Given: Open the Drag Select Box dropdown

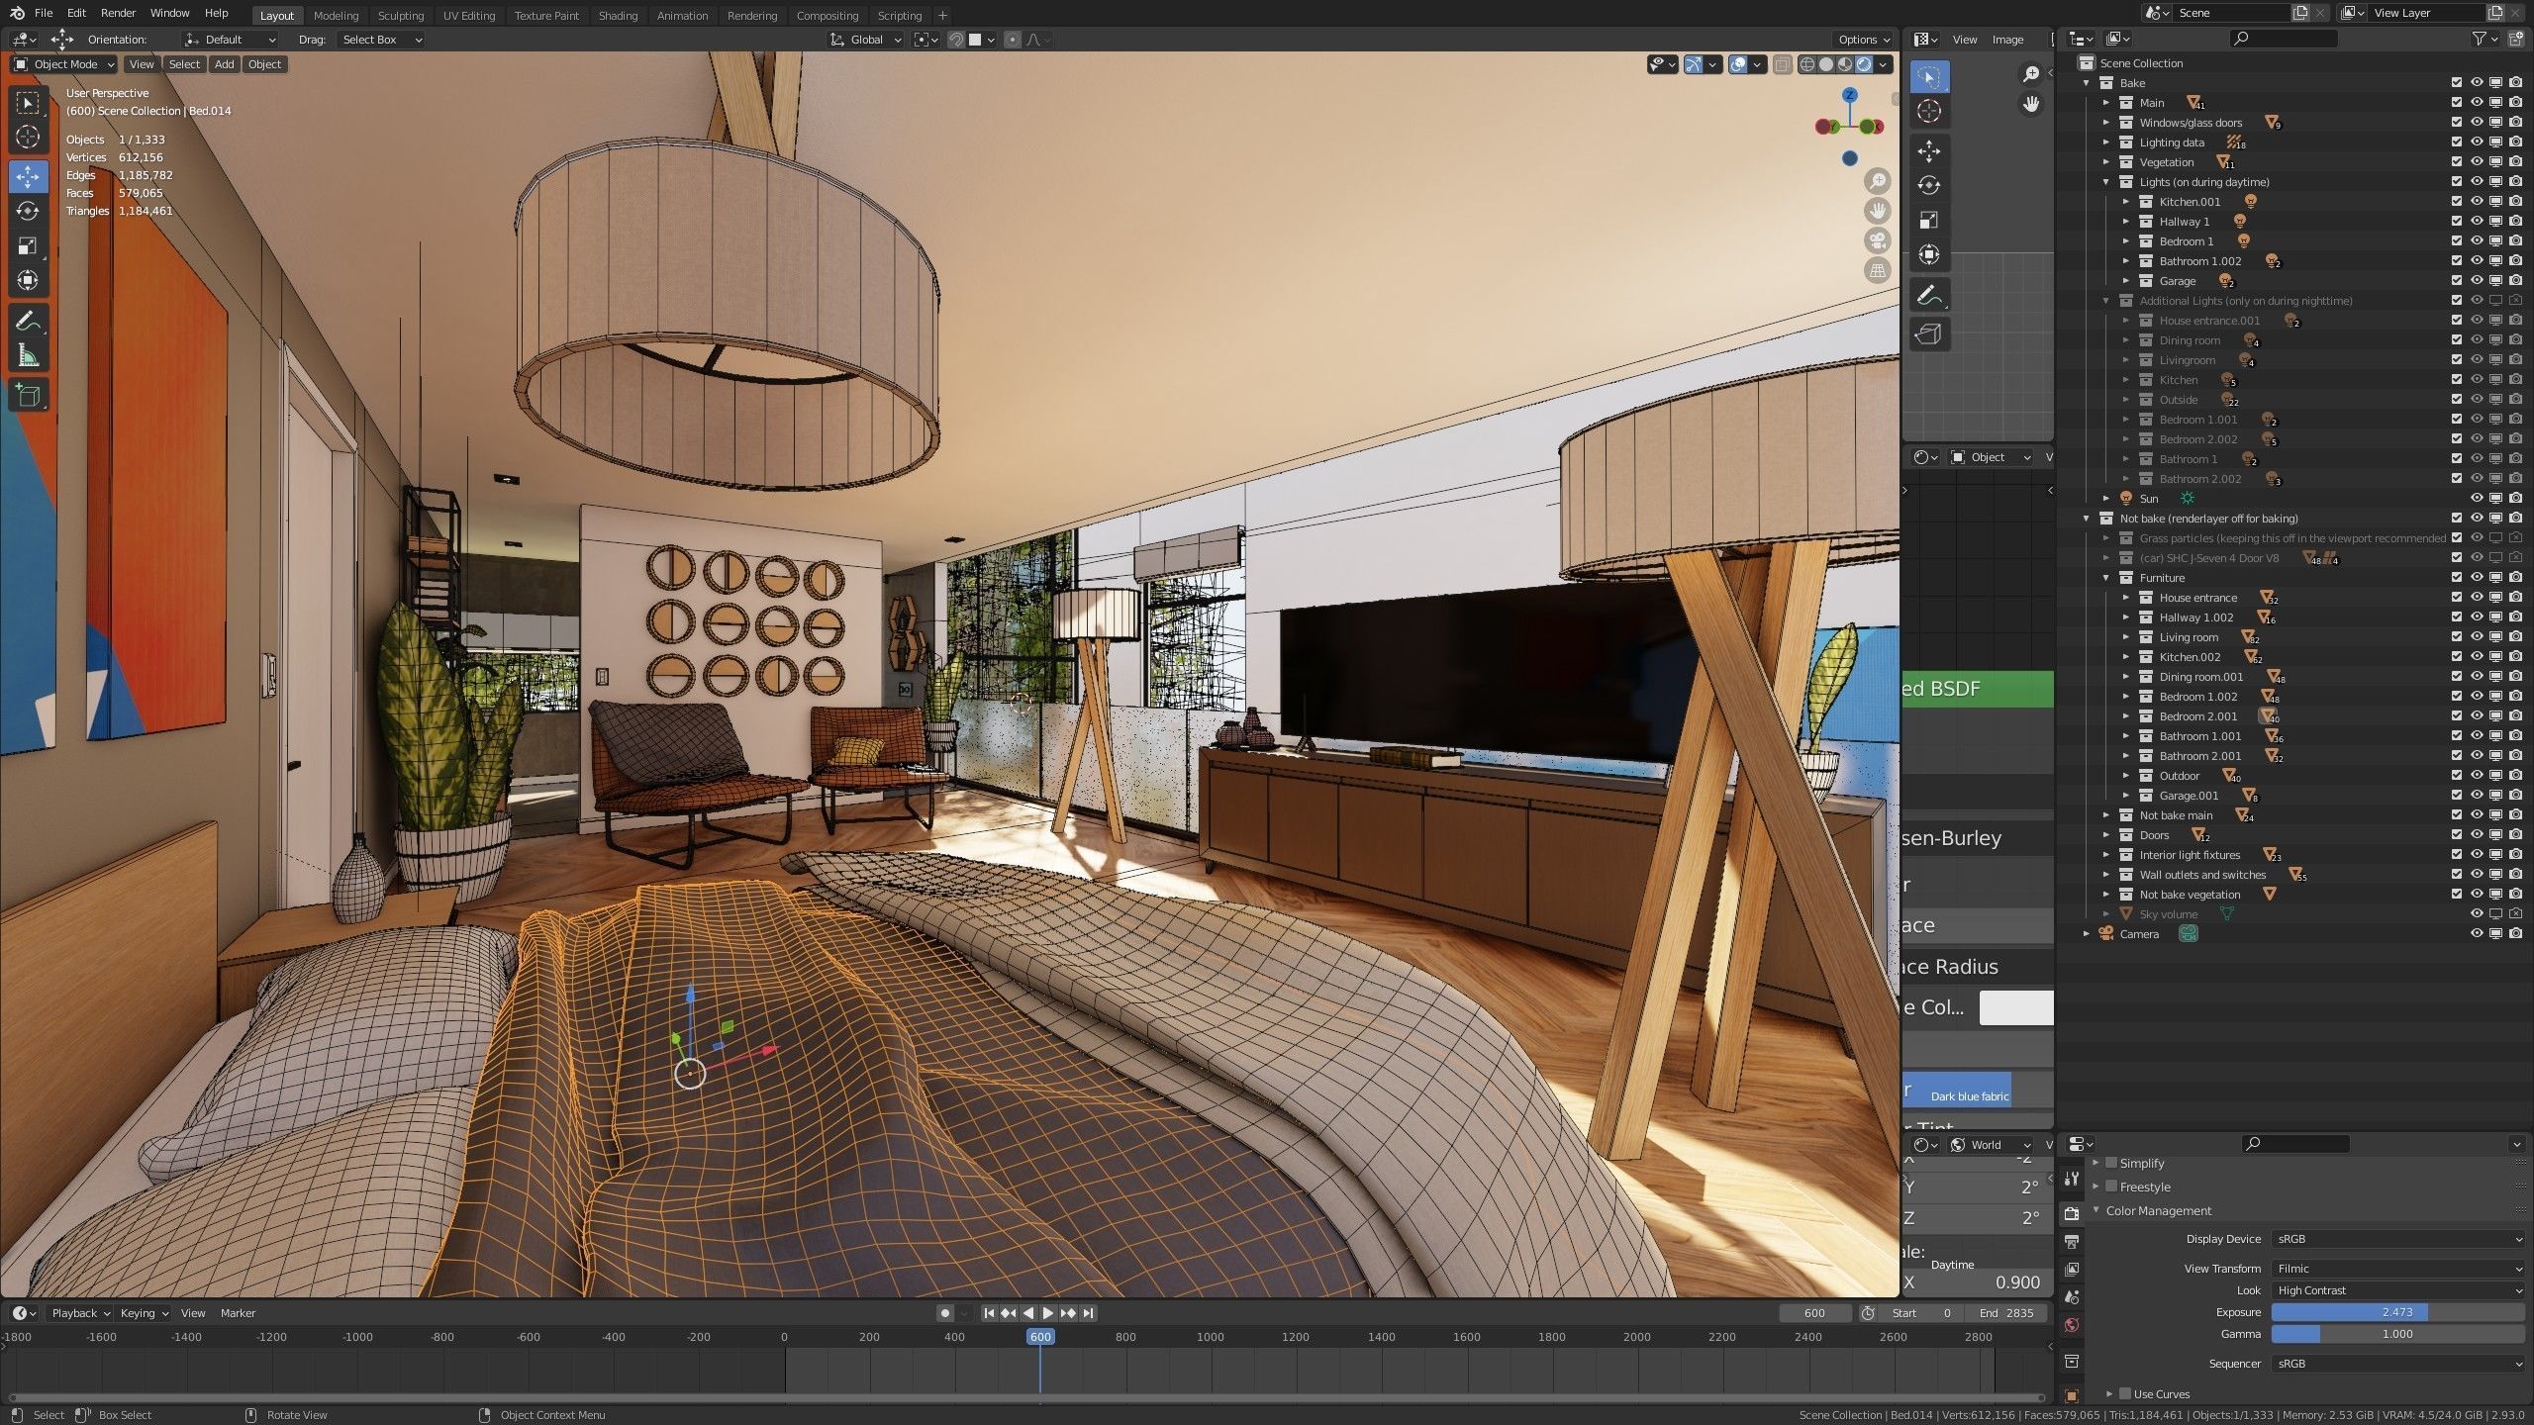Looking at the screenshot, I should [x=380, y=40].
